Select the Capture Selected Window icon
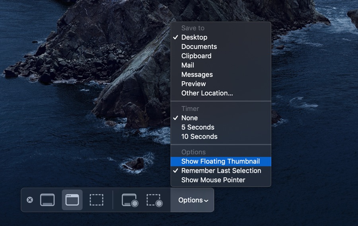 72,200
